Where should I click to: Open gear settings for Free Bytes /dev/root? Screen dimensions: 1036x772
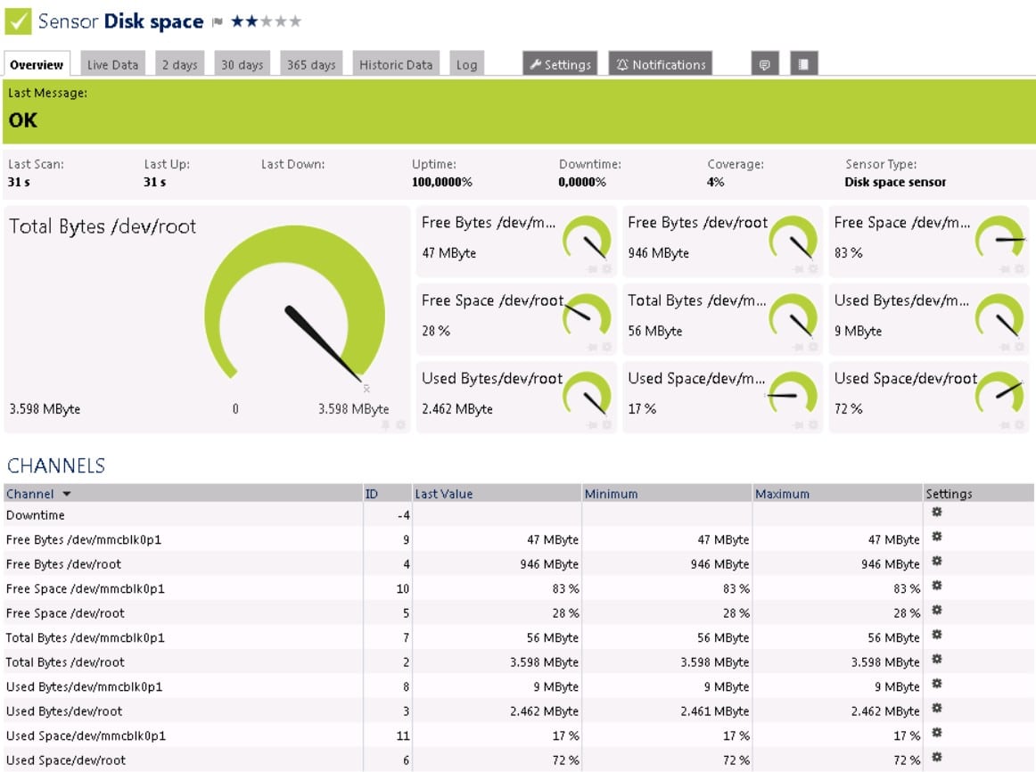tap(936, 562)
